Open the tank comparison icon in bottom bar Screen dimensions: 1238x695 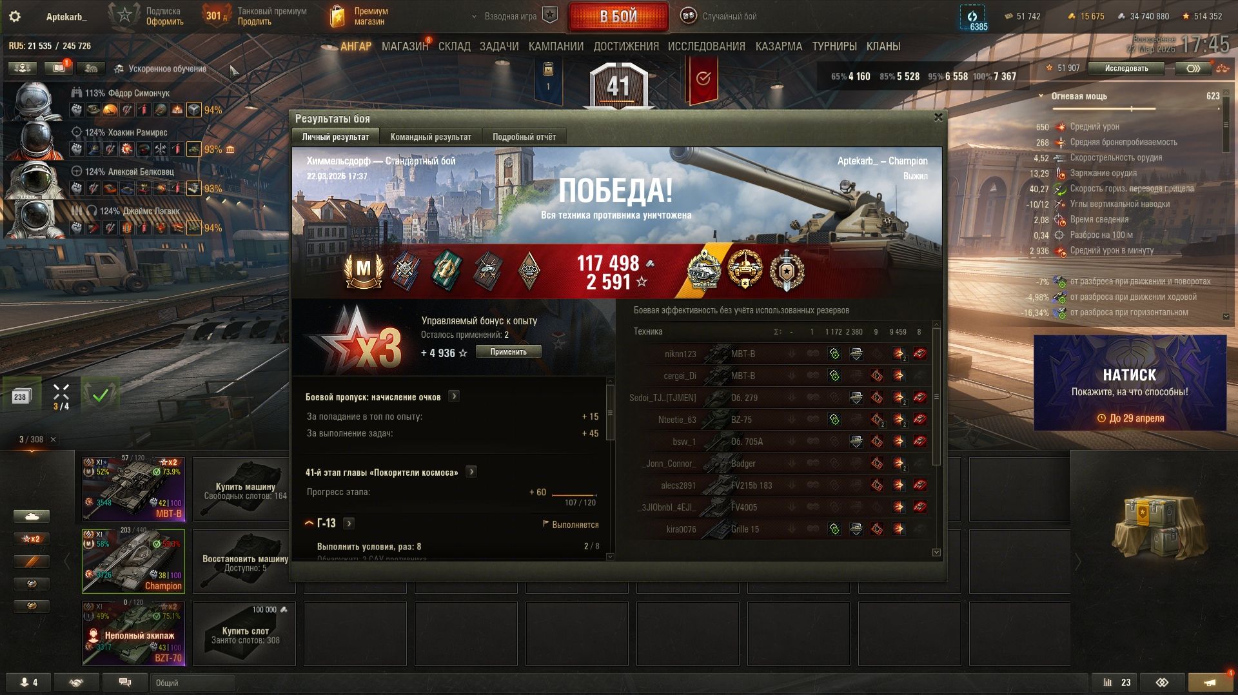(1163, 682)
